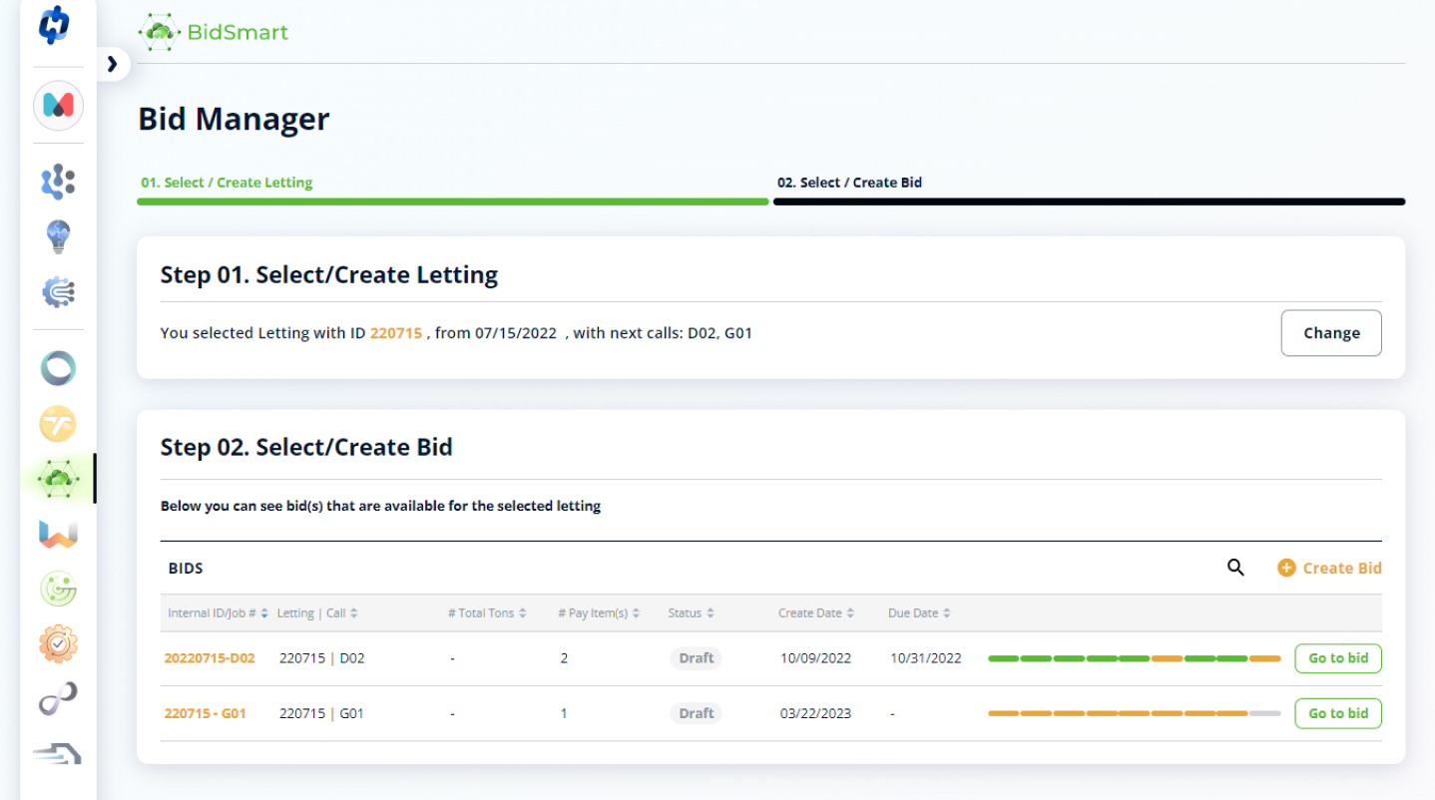The image size is (1435, 800).
Task: Click the BidSmart logo in the header
Action: (214, 32)
